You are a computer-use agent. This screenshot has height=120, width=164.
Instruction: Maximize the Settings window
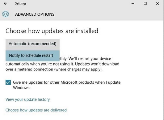click(145, 4)
